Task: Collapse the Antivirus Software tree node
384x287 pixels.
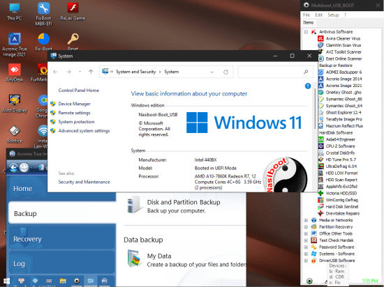Action: click(x=306, y=32)
